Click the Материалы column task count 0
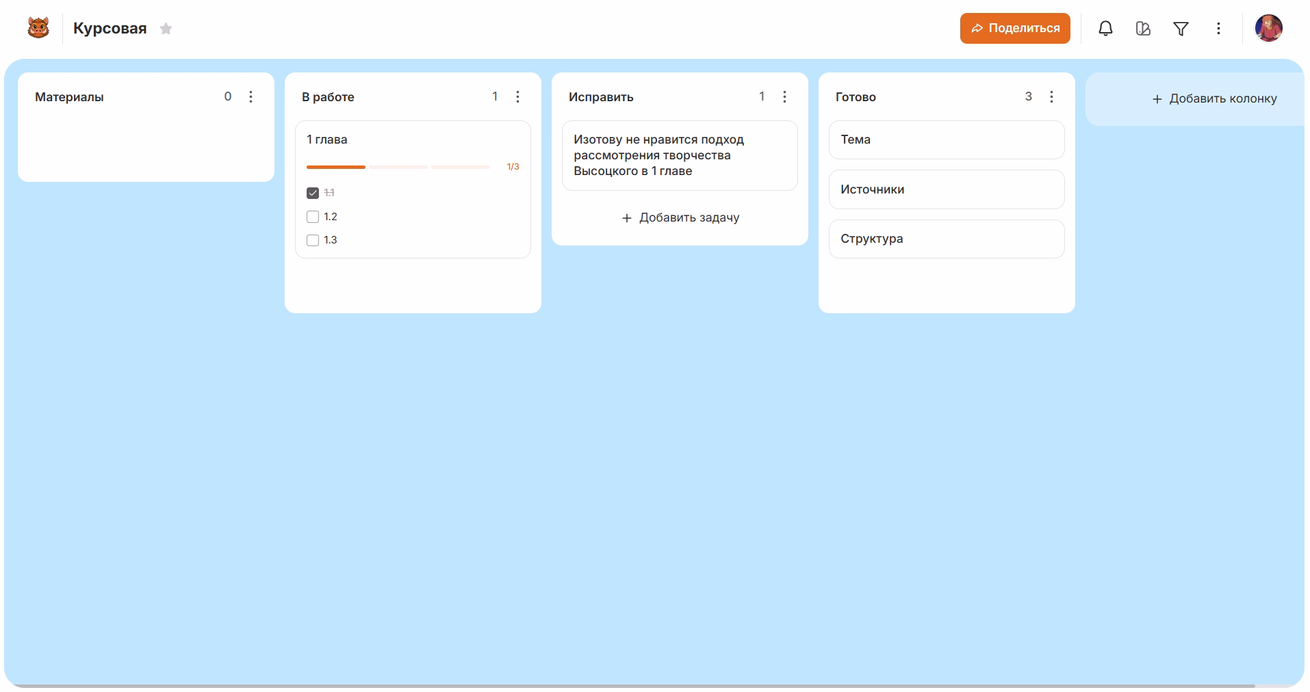The width and height of the screenshot is (1310, 692). tap(228, 96)
